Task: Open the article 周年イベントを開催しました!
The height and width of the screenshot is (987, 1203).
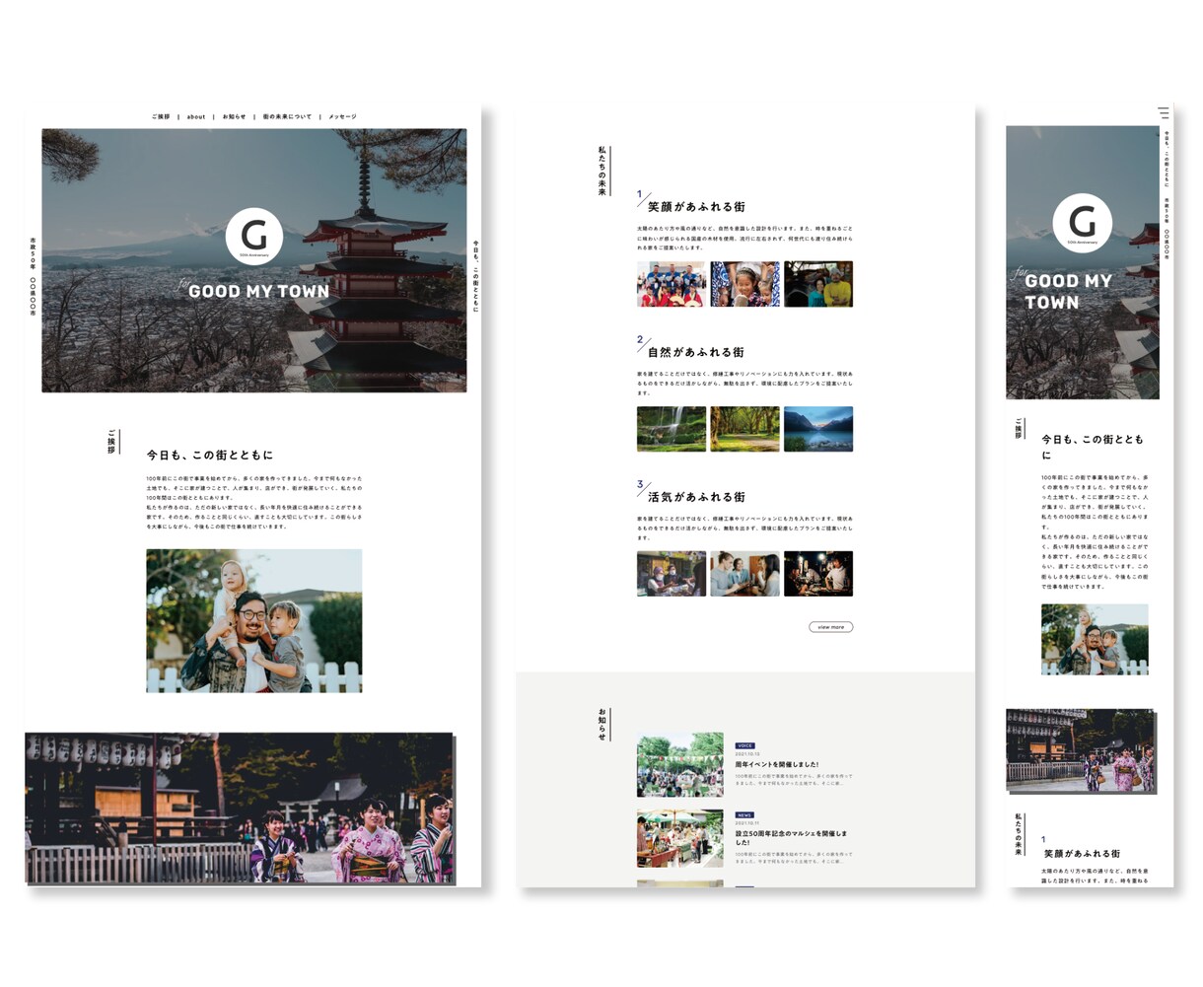Action: [x=777, y=764]
